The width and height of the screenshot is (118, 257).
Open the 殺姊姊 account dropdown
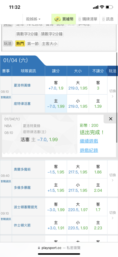coord(33,19)
